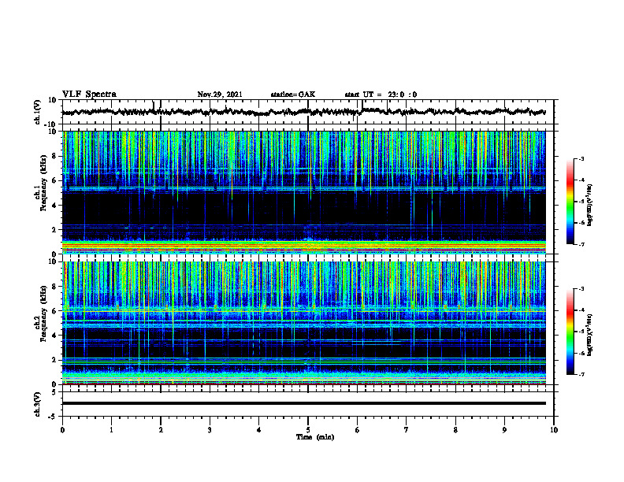Click the "-3" label on ch.1 colorbar
This screenshot has width=624, height=482.
(581, 158)
